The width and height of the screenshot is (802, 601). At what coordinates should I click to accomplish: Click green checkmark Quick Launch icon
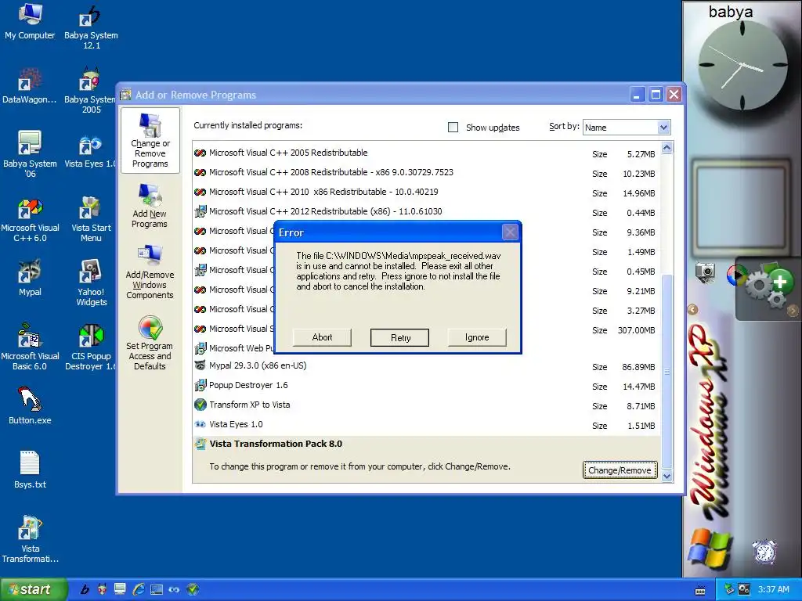tap(193, 589)
